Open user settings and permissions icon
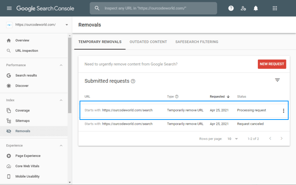The image size is (296, 185). (x=243, y=8)
